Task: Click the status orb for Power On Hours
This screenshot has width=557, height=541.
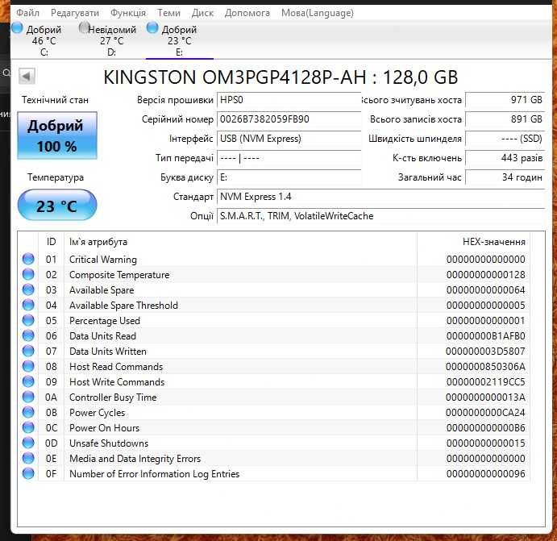Action: 28,427
